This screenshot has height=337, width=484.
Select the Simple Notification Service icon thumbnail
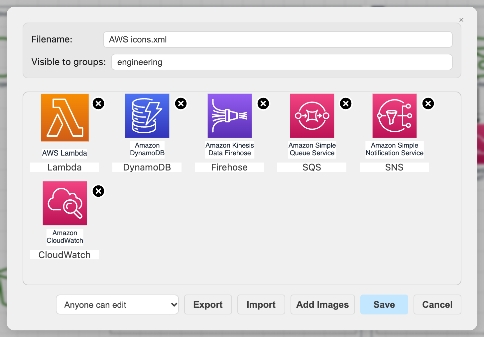tap(395, 116)
